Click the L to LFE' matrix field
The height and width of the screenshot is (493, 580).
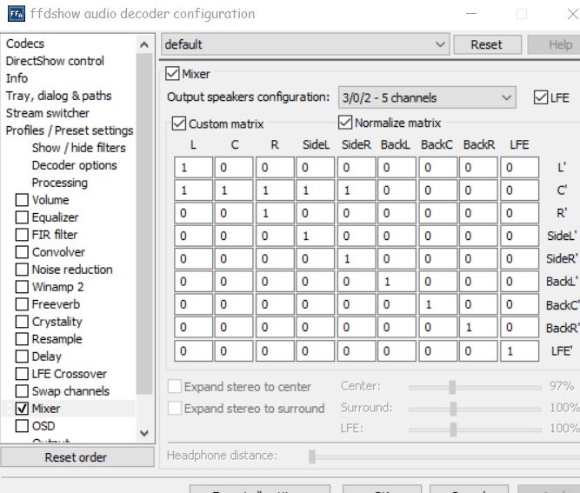coord(193,351)
